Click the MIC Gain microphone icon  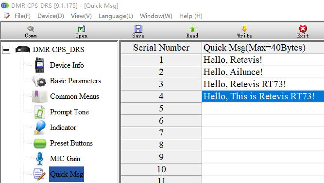tap(39, 159)
